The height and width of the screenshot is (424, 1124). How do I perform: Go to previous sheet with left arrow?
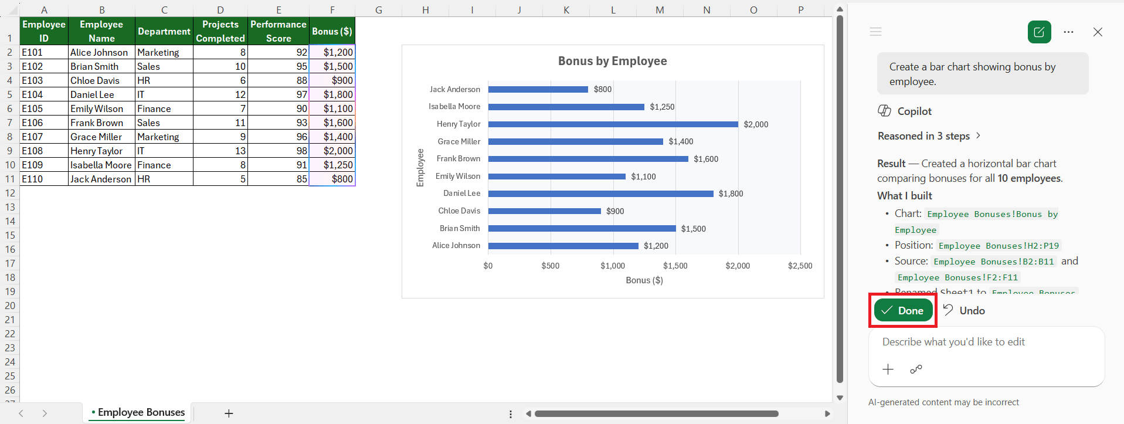21,413
